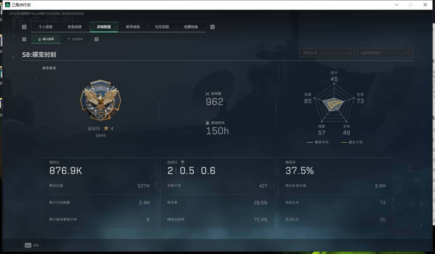Viewport: 435px width, 254px height.
Task: Click the radar chart pentagon center
Action: point(334,104)
